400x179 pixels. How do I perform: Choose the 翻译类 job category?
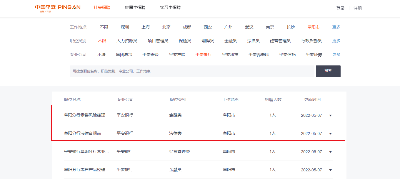[x=208, y=41]
